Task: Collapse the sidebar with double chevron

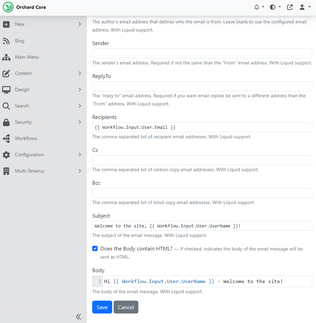Action: (79, 317)
